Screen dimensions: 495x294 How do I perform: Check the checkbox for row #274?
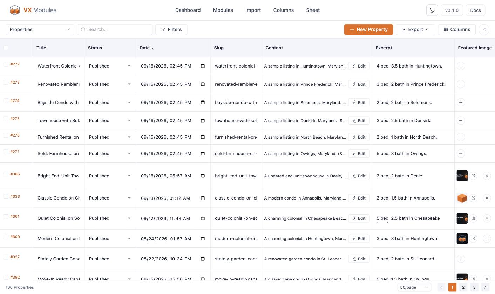point(6,100)
